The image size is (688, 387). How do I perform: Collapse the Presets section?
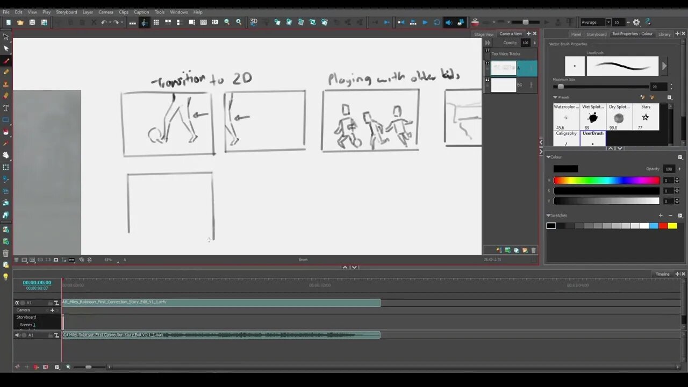click(x=555, y=97)
